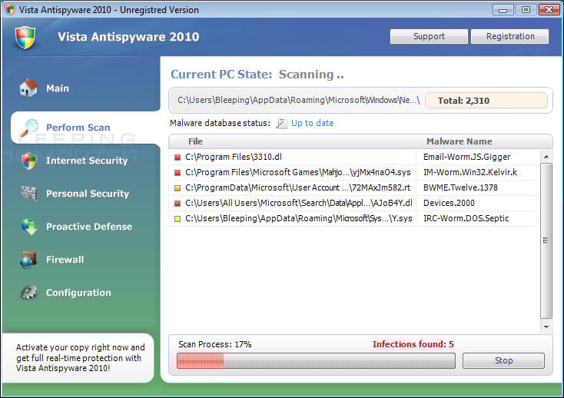Screen dimensions: 564x398
Task: Click the red marker for 3310.dl threat
Action: coord(177,157)
